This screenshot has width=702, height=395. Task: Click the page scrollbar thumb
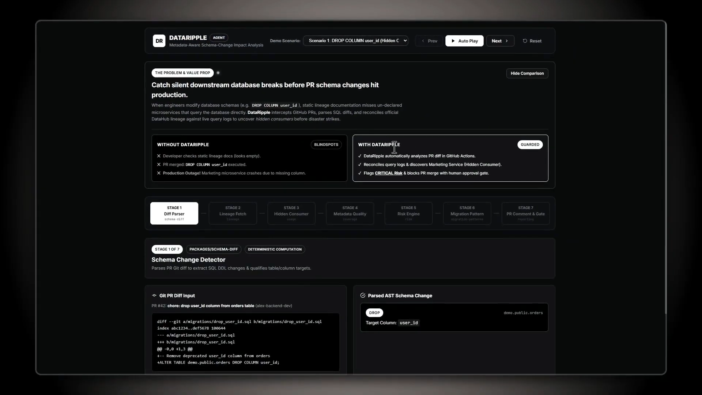[665, 168]
